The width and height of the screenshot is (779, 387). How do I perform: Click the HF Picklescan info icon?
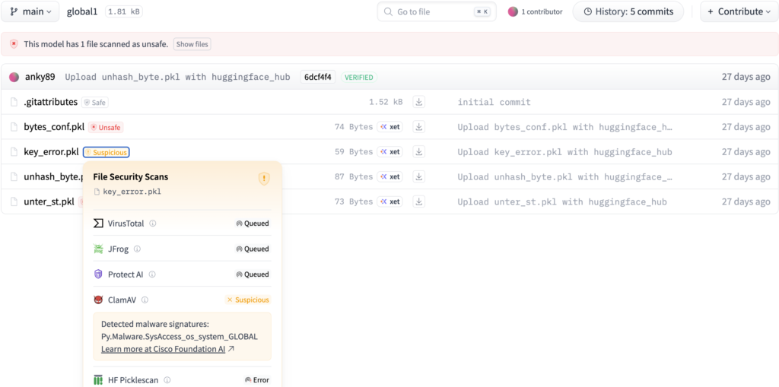tap(167, 379)
